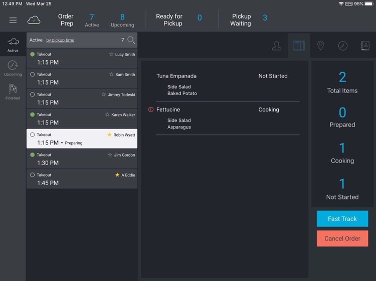Open the search magnifier in Active list
Image resolution: width=376 pixels, height=281 pixels.
pyautogui.click(x=131, y=40)
